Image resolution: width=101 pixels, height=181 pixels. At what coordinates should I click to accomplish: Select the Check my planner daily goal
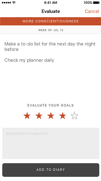click(29, 60)
